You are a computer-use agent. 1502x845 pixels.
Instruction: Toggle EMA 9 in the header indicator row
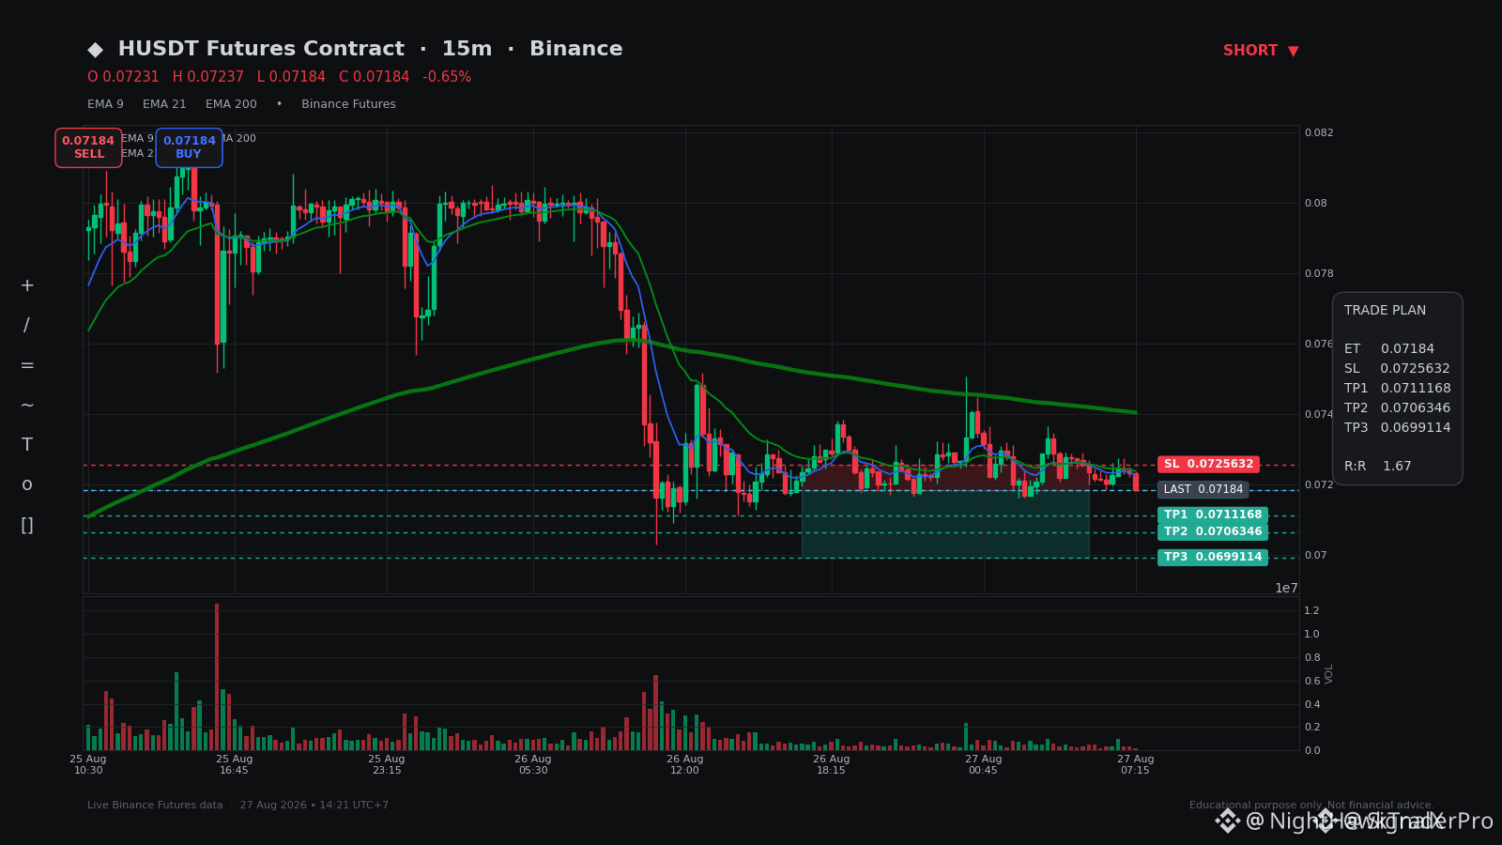pyautogui.click(x=105, y=104)
